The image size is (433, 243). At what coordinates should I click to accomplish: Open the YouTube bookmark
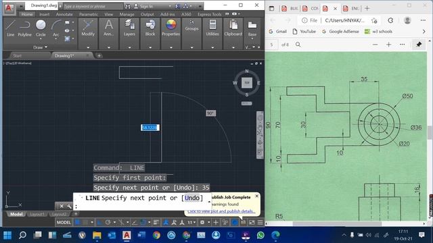(x=304, y=32)
